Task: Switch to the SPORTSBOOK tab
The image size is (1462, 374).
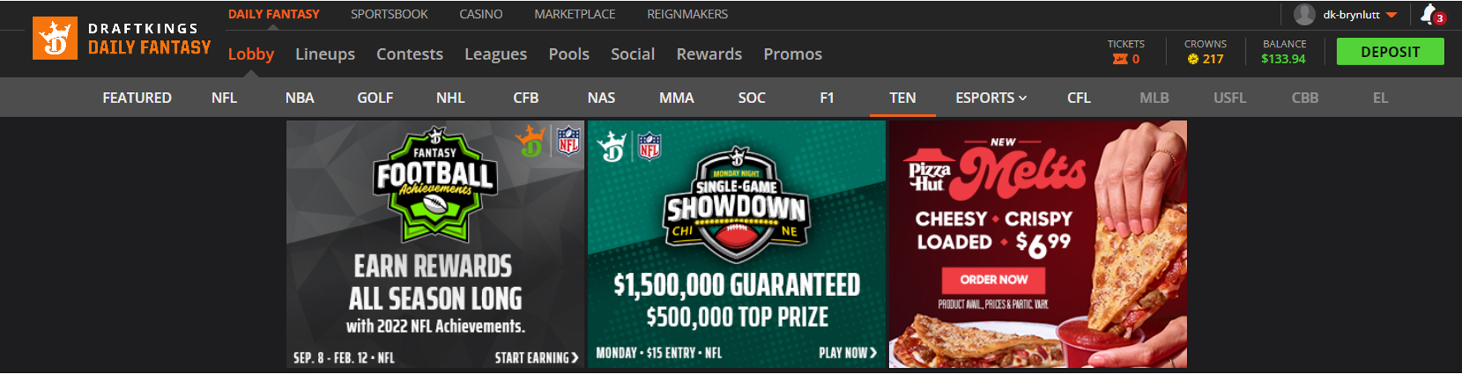Action: [389, 14]
